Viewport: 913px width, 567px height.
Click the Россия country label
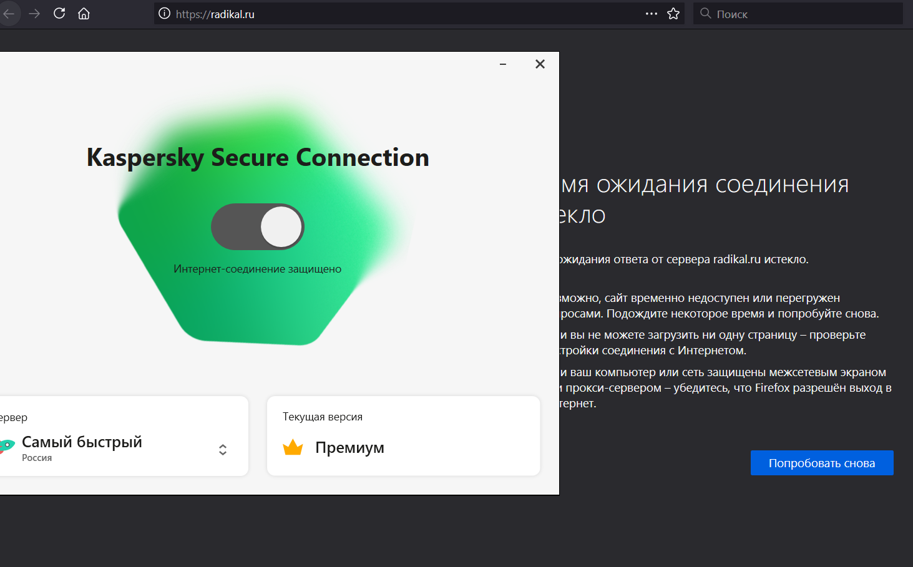tap(37, 458)
